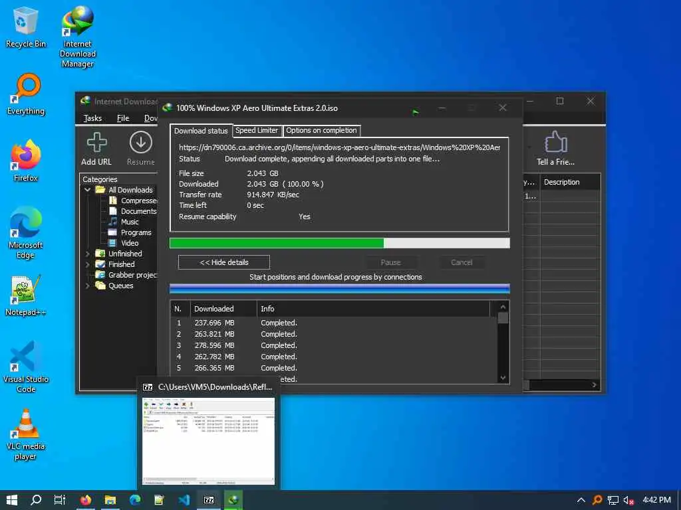Image resolution: width=681 pixels, height=510 pixels.
Task: Click the N. column header
Action: [x=180, y=309]
